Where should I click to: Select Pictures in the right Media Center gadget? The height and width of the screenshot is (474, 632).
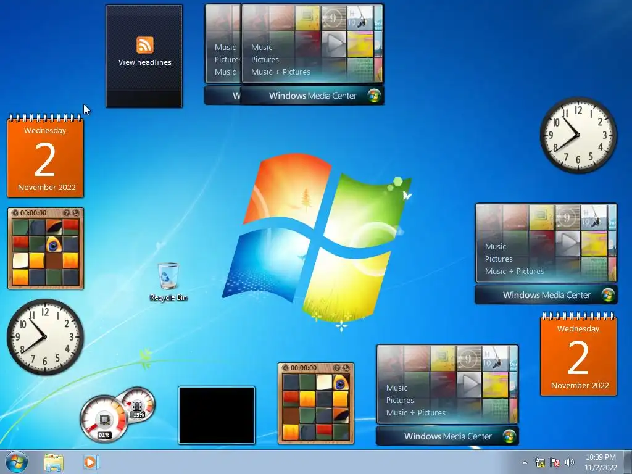pyautogui.click(x=499, y=259)
